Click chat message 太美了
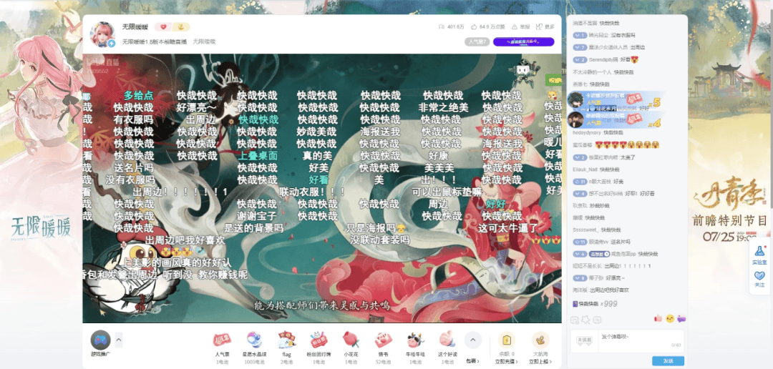773x369 pixels. click(628, 157)
